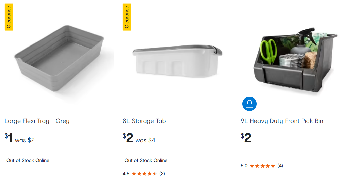Click the 8L Storage Tab title link
The height and width of the screenshot is (182, 340).
(x=144, y=121)
